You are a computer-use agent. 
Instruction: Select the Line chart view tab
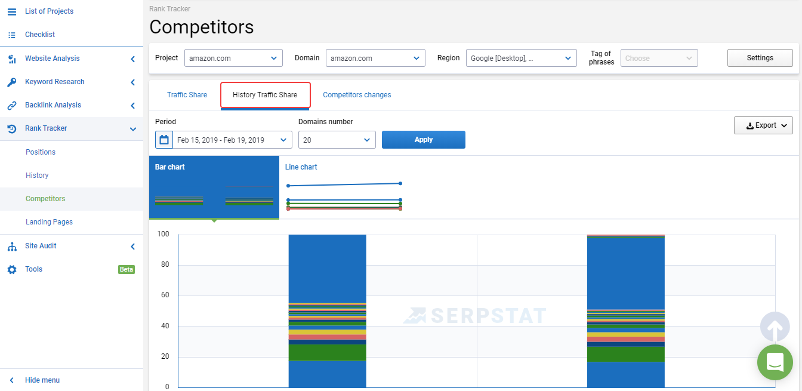[x=344, y=187]
